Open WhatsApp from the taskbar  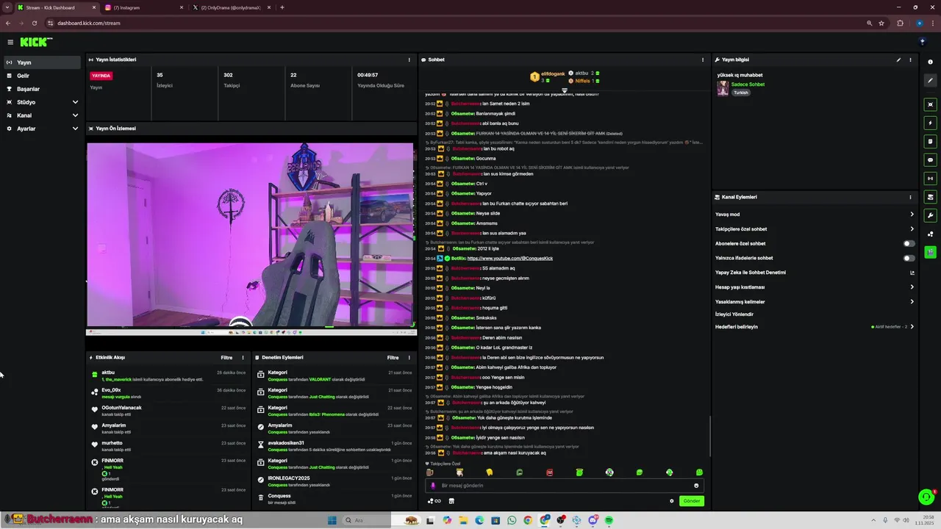tap(512, 520)
